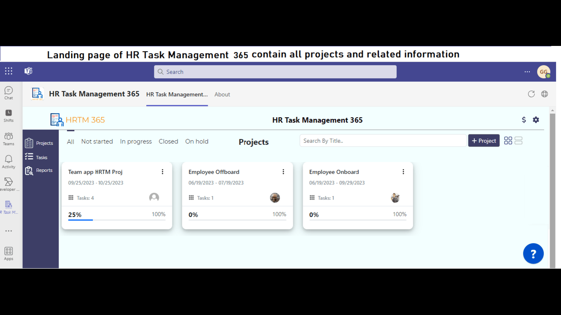Click the Employee Onboard assignee photo

click(395, 198)
